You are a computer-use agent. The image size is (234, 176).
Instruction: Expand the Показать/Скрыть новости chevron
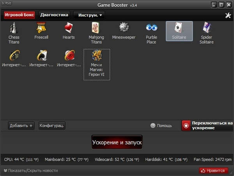pyautogui.click(x=5, y=171)
